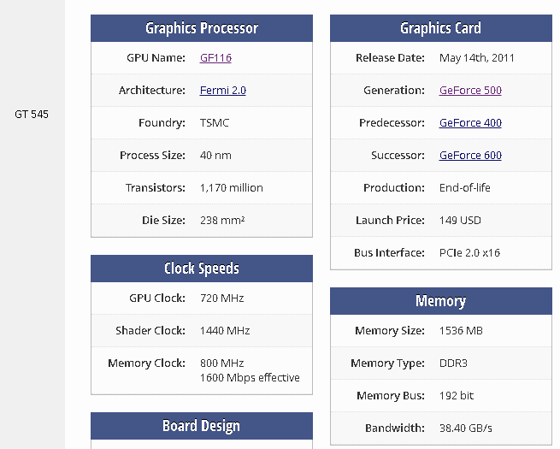The width and height of the screenshot is (560, 449).
Task: Follow the Fermi 2.0 architecture link
Action: point(223,91)
